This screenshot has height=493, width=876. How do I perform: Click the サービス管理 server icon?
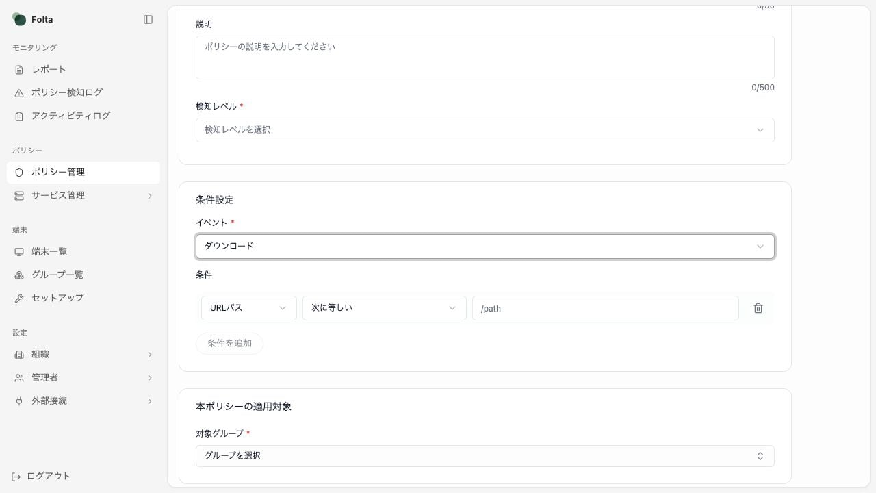(19, 196)
